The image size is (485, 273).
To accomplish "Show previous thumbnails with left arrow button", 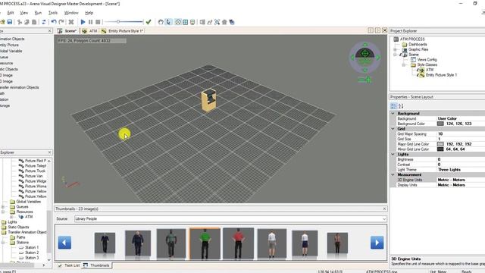I will pos(64,243).
